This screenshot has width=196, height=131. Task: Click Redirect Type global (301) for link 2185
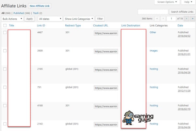coord(72,69)
